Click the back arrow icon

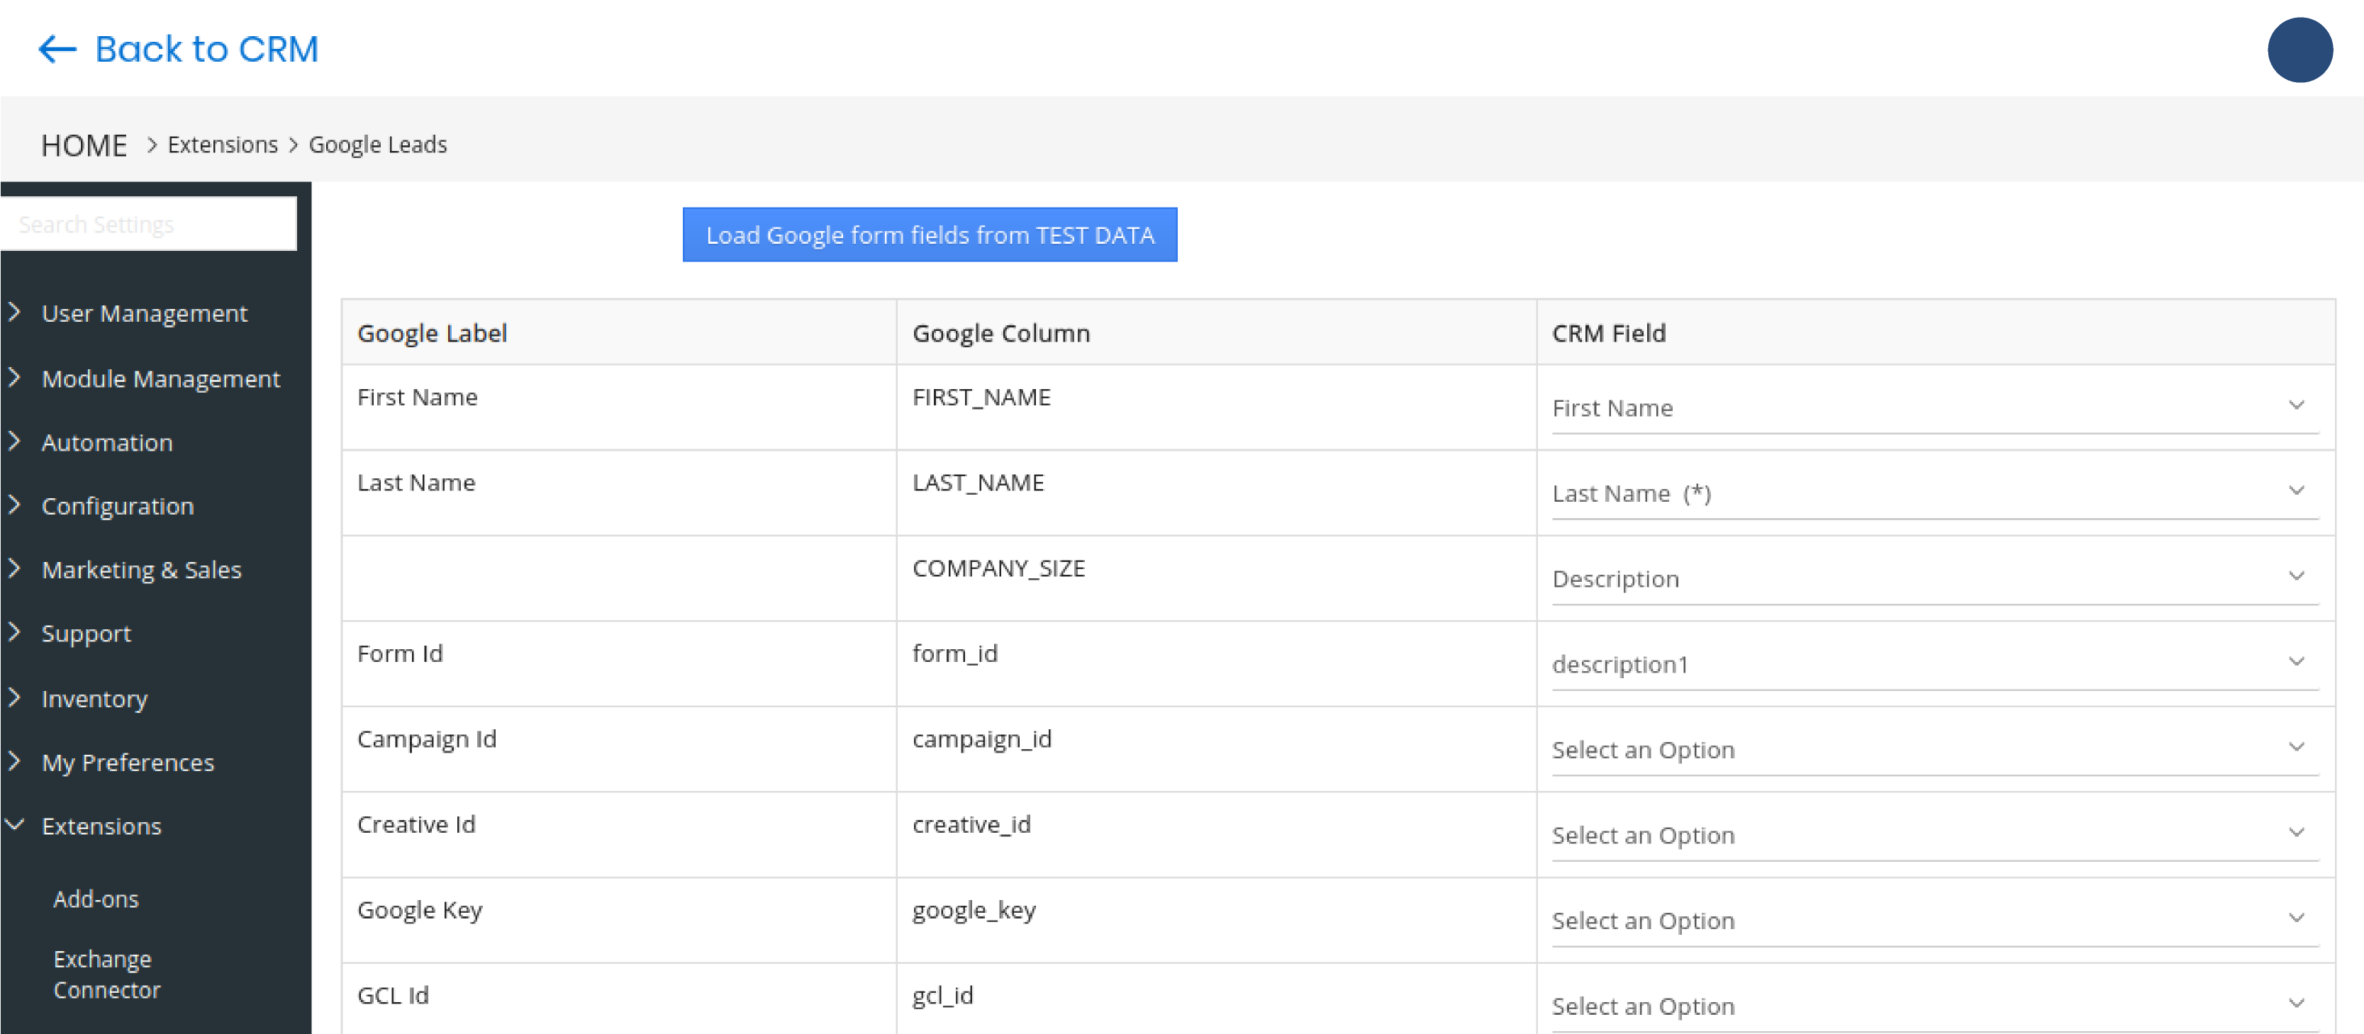(56, 49)
